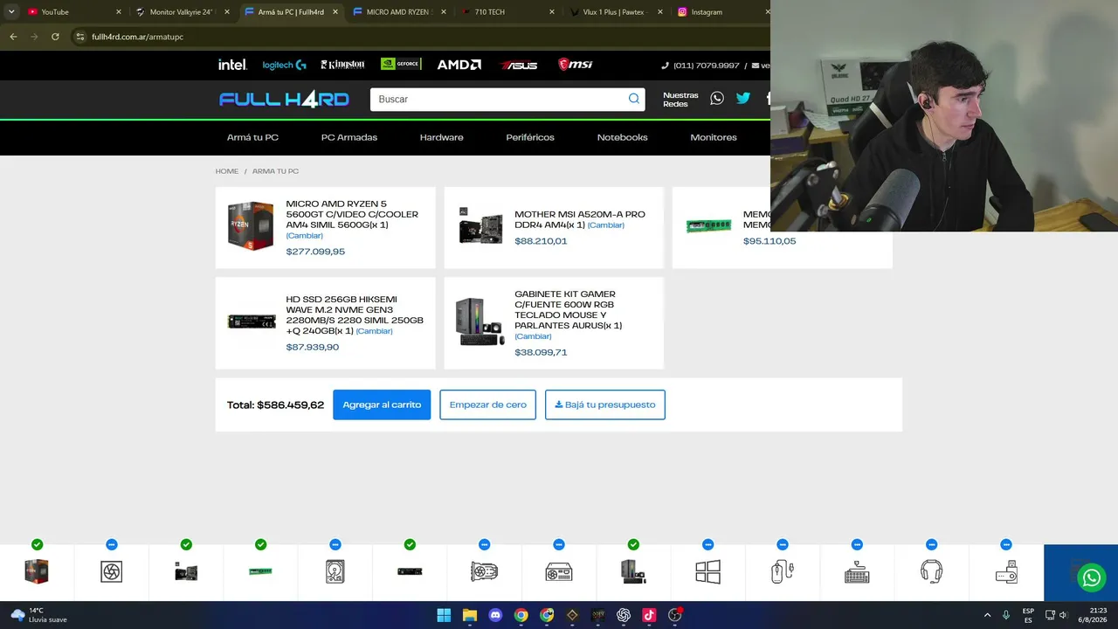Select the CPU cooler fan category icon
1118x629 pixels.
[111, 571]
